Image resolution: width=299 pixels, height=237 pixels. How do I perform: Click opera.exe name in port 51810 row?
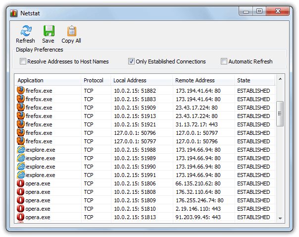pos(38,209)
